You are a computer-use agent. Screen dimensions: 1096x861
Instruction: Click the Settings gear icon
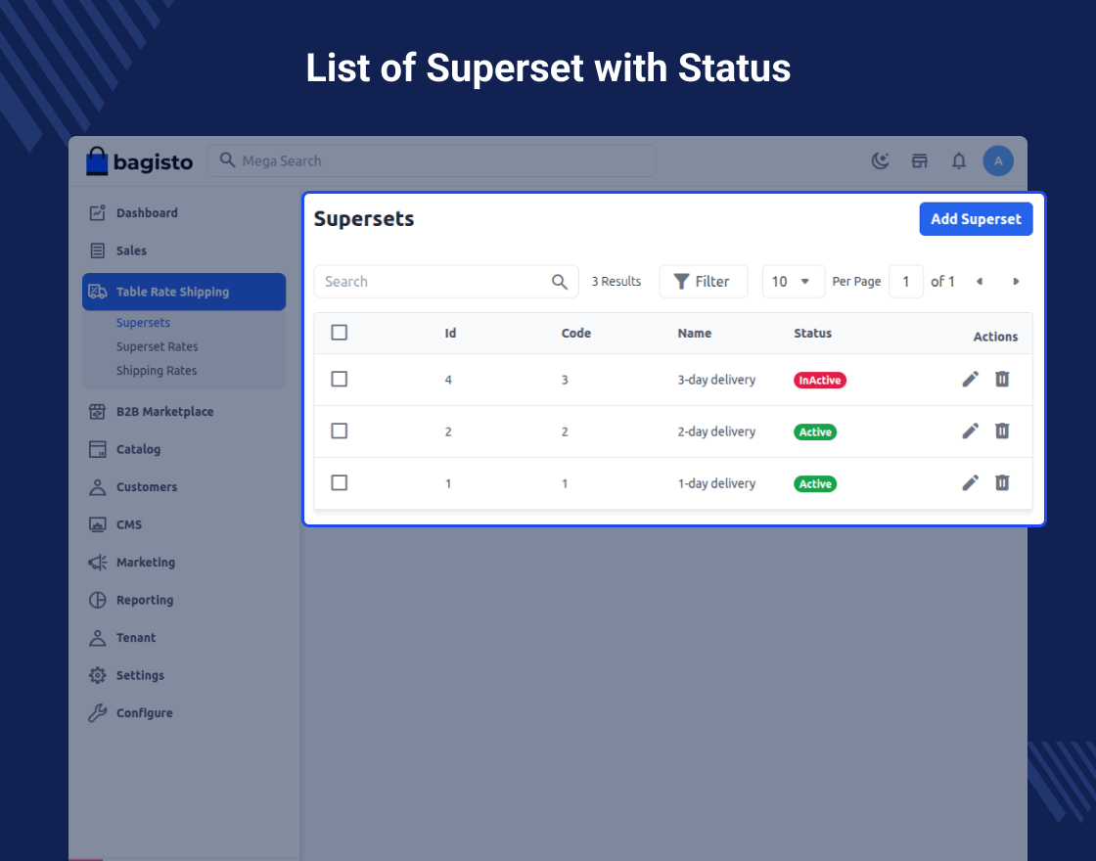97,676
